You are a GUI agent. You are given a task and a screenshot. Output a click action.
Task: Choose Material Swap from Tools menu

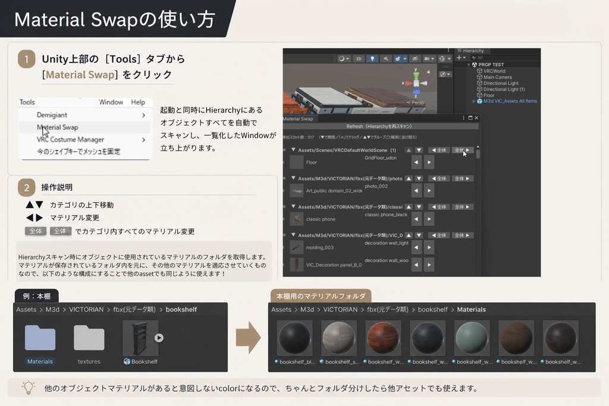point(84,127)
